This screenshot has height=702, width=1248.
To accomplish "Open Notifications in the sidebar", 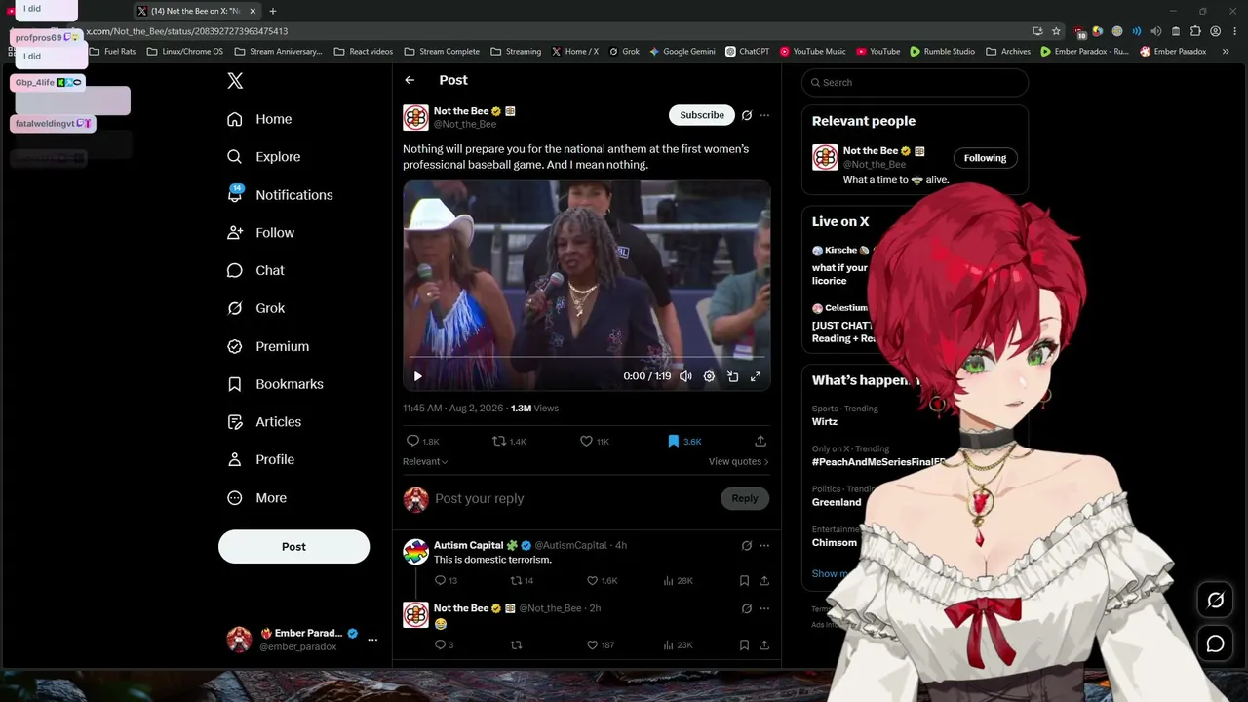I will [280, 195].
